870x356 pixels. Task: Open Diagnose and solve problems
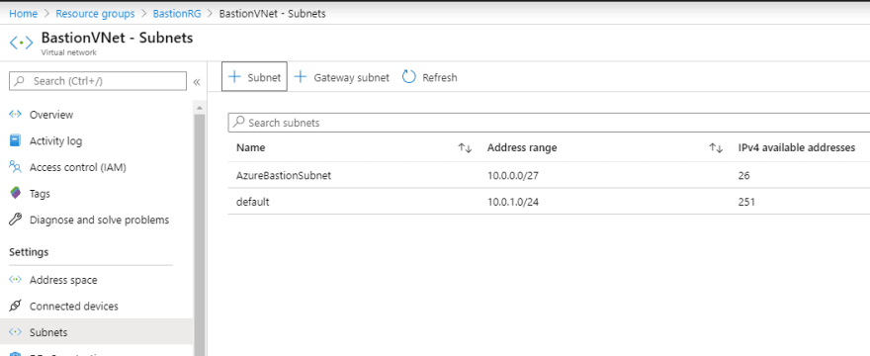tap(99, 220)
